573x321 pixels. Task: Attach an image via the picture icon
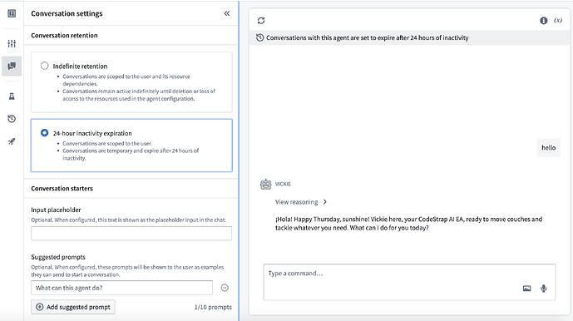(526, 289)
